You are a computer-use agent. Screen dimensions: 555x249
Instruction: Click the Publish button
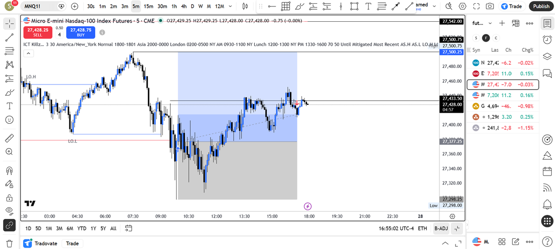coord(541,6)
